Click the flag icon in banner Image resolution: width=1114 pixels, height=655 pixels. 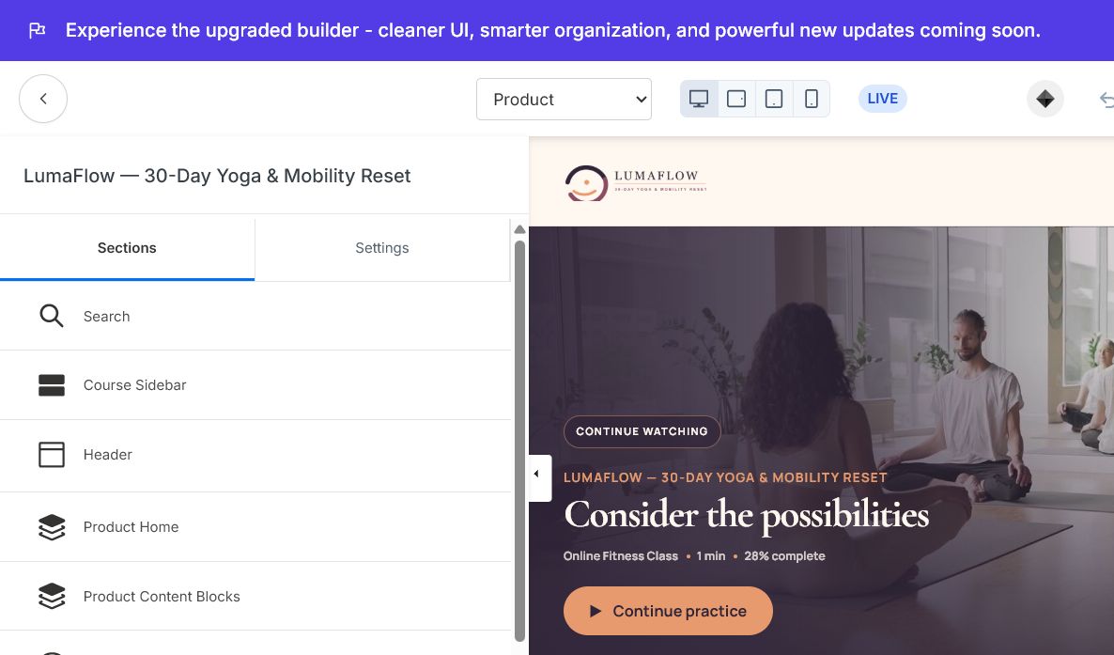click(x=37, y=31)
